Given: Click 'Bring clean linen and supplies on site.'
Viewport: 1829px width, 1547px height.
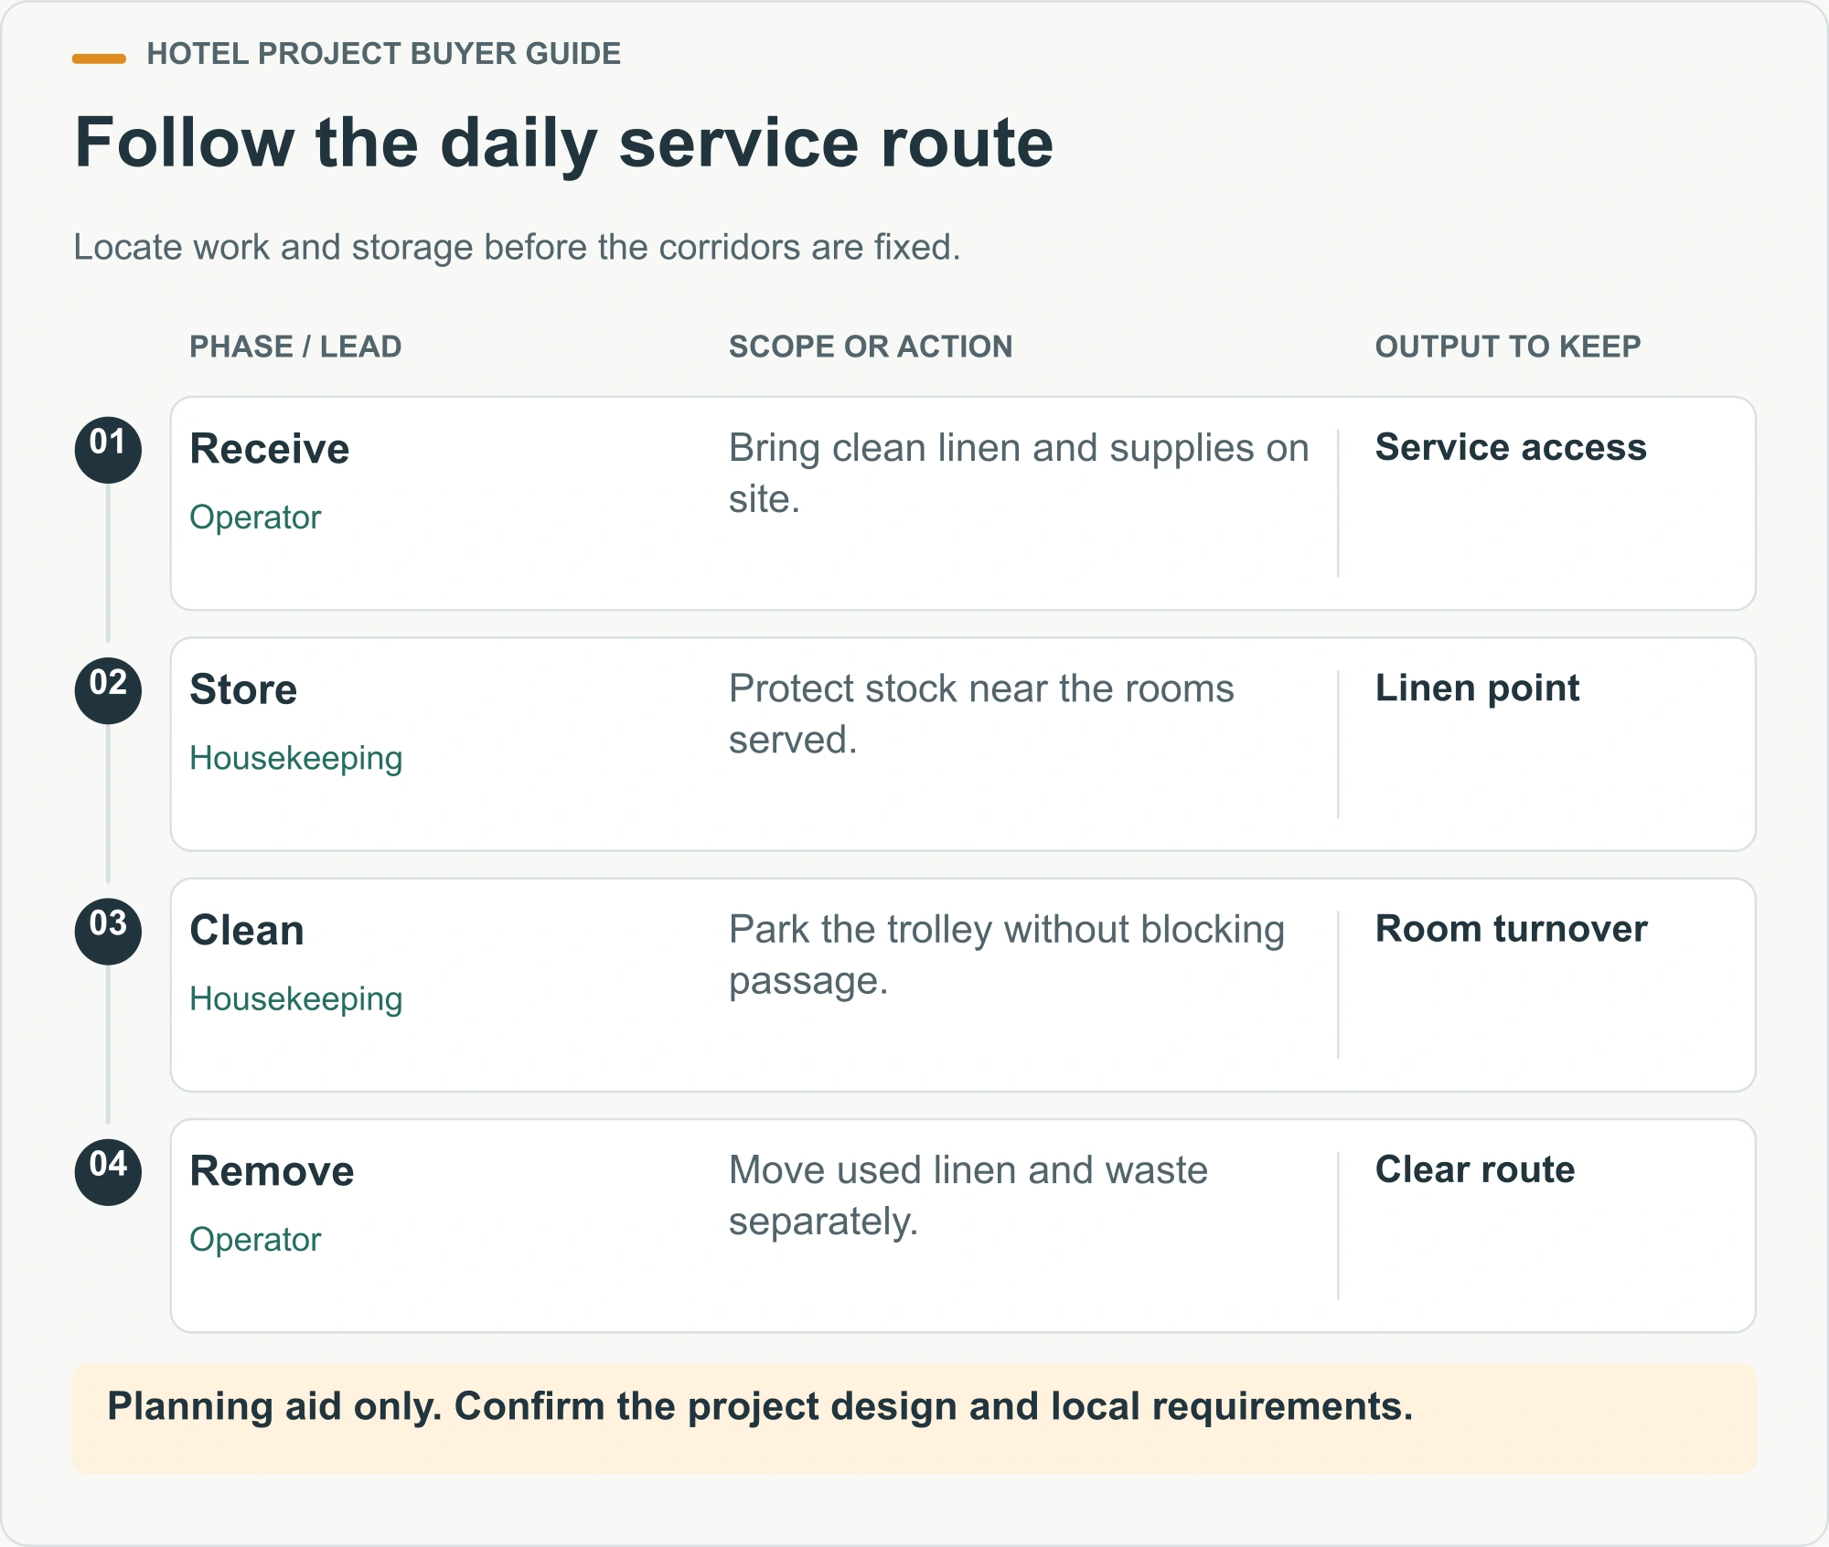Looking at the screenshot, I should [x=1019, y=474].
